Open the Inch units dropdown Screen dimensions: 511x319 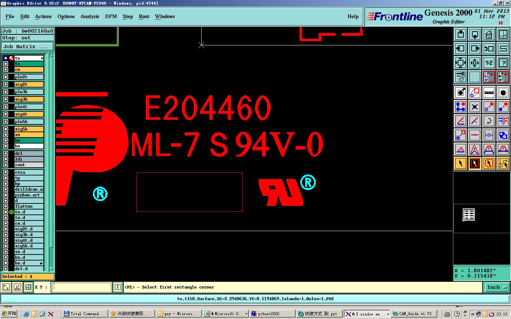(x=497, y=287)
